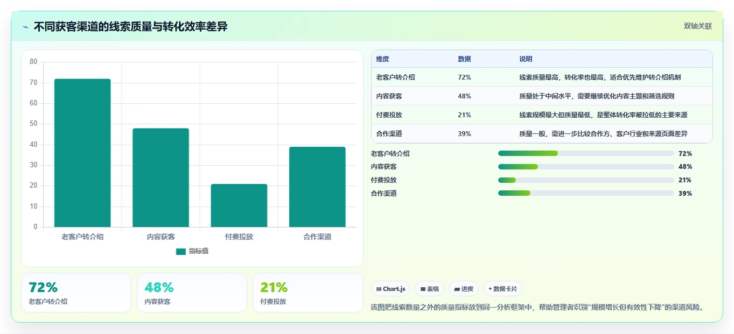The width and height of the screenshot is (734, 334).
Task: Click the 内容获客 progress bar
Action: [586, 167]
